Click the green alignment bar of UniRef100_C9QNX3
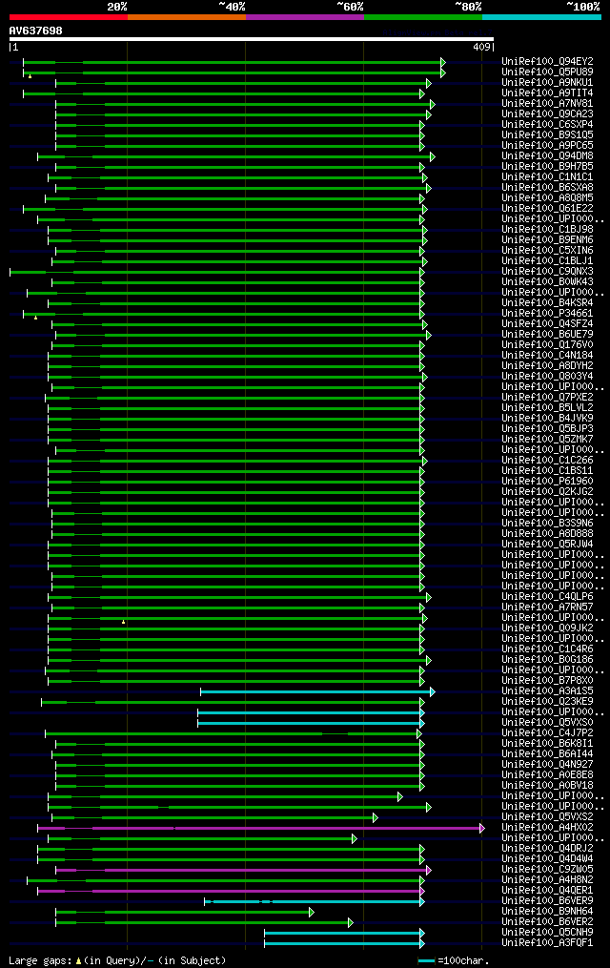Screen dimensions: 610x968 coord(215,272)
